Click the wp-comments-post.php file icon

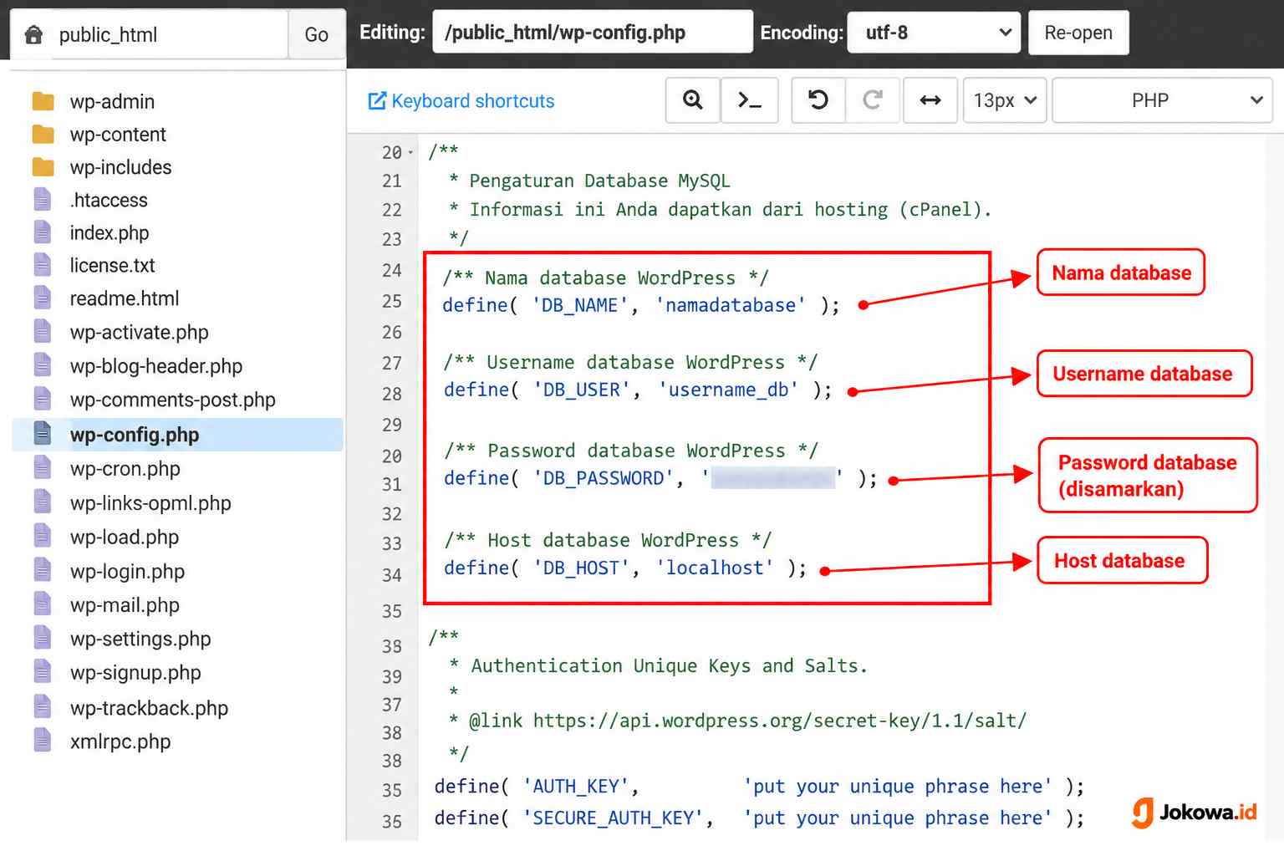click(43, 400)
